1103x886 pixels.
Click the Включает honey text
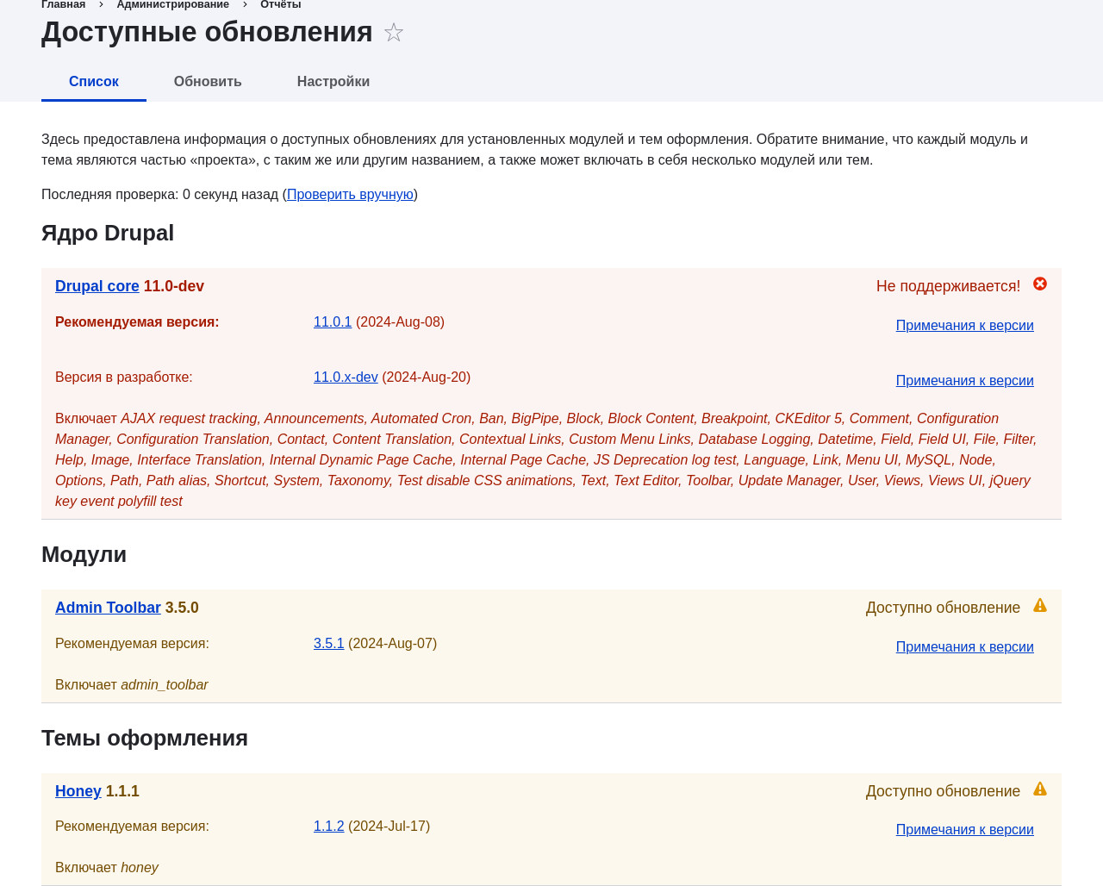[107, 868]
